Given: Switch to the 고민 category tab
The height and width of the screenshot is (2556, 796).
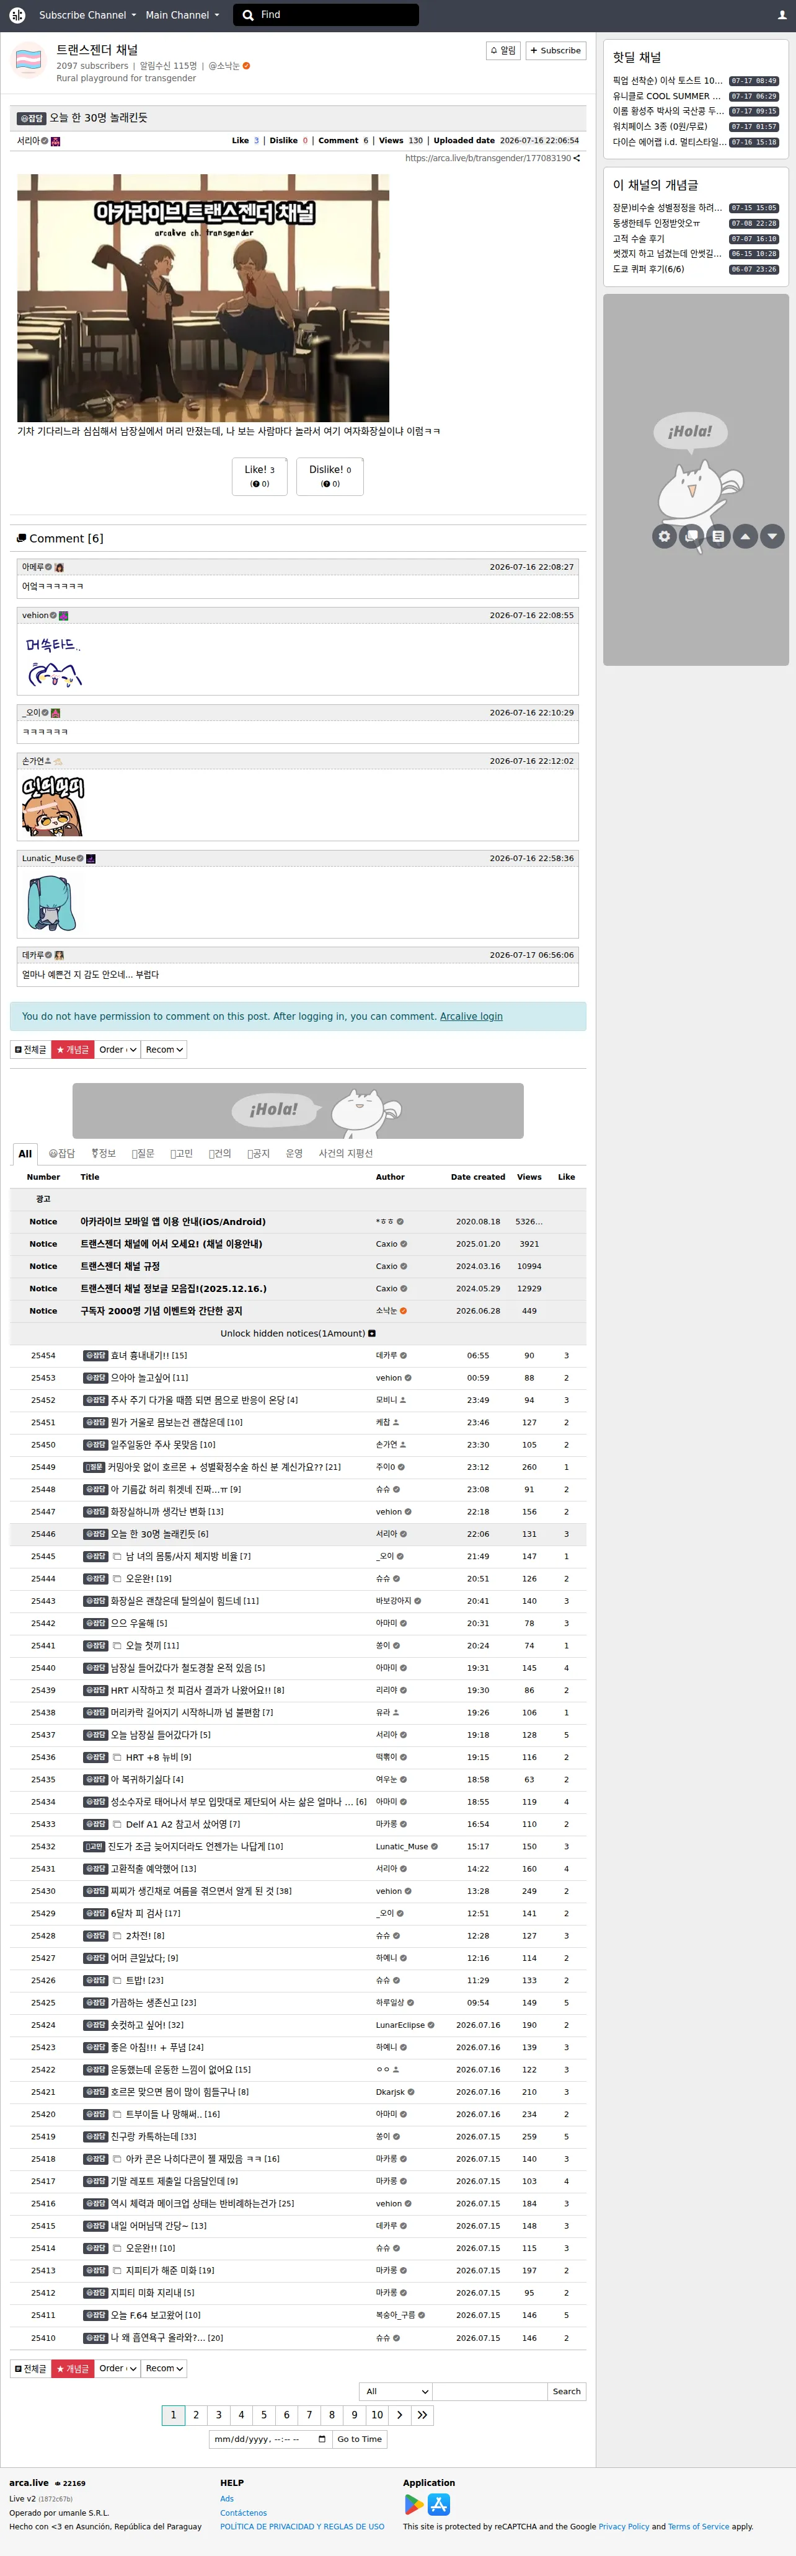Looking at the screenshot, I should coord(182,1154).
